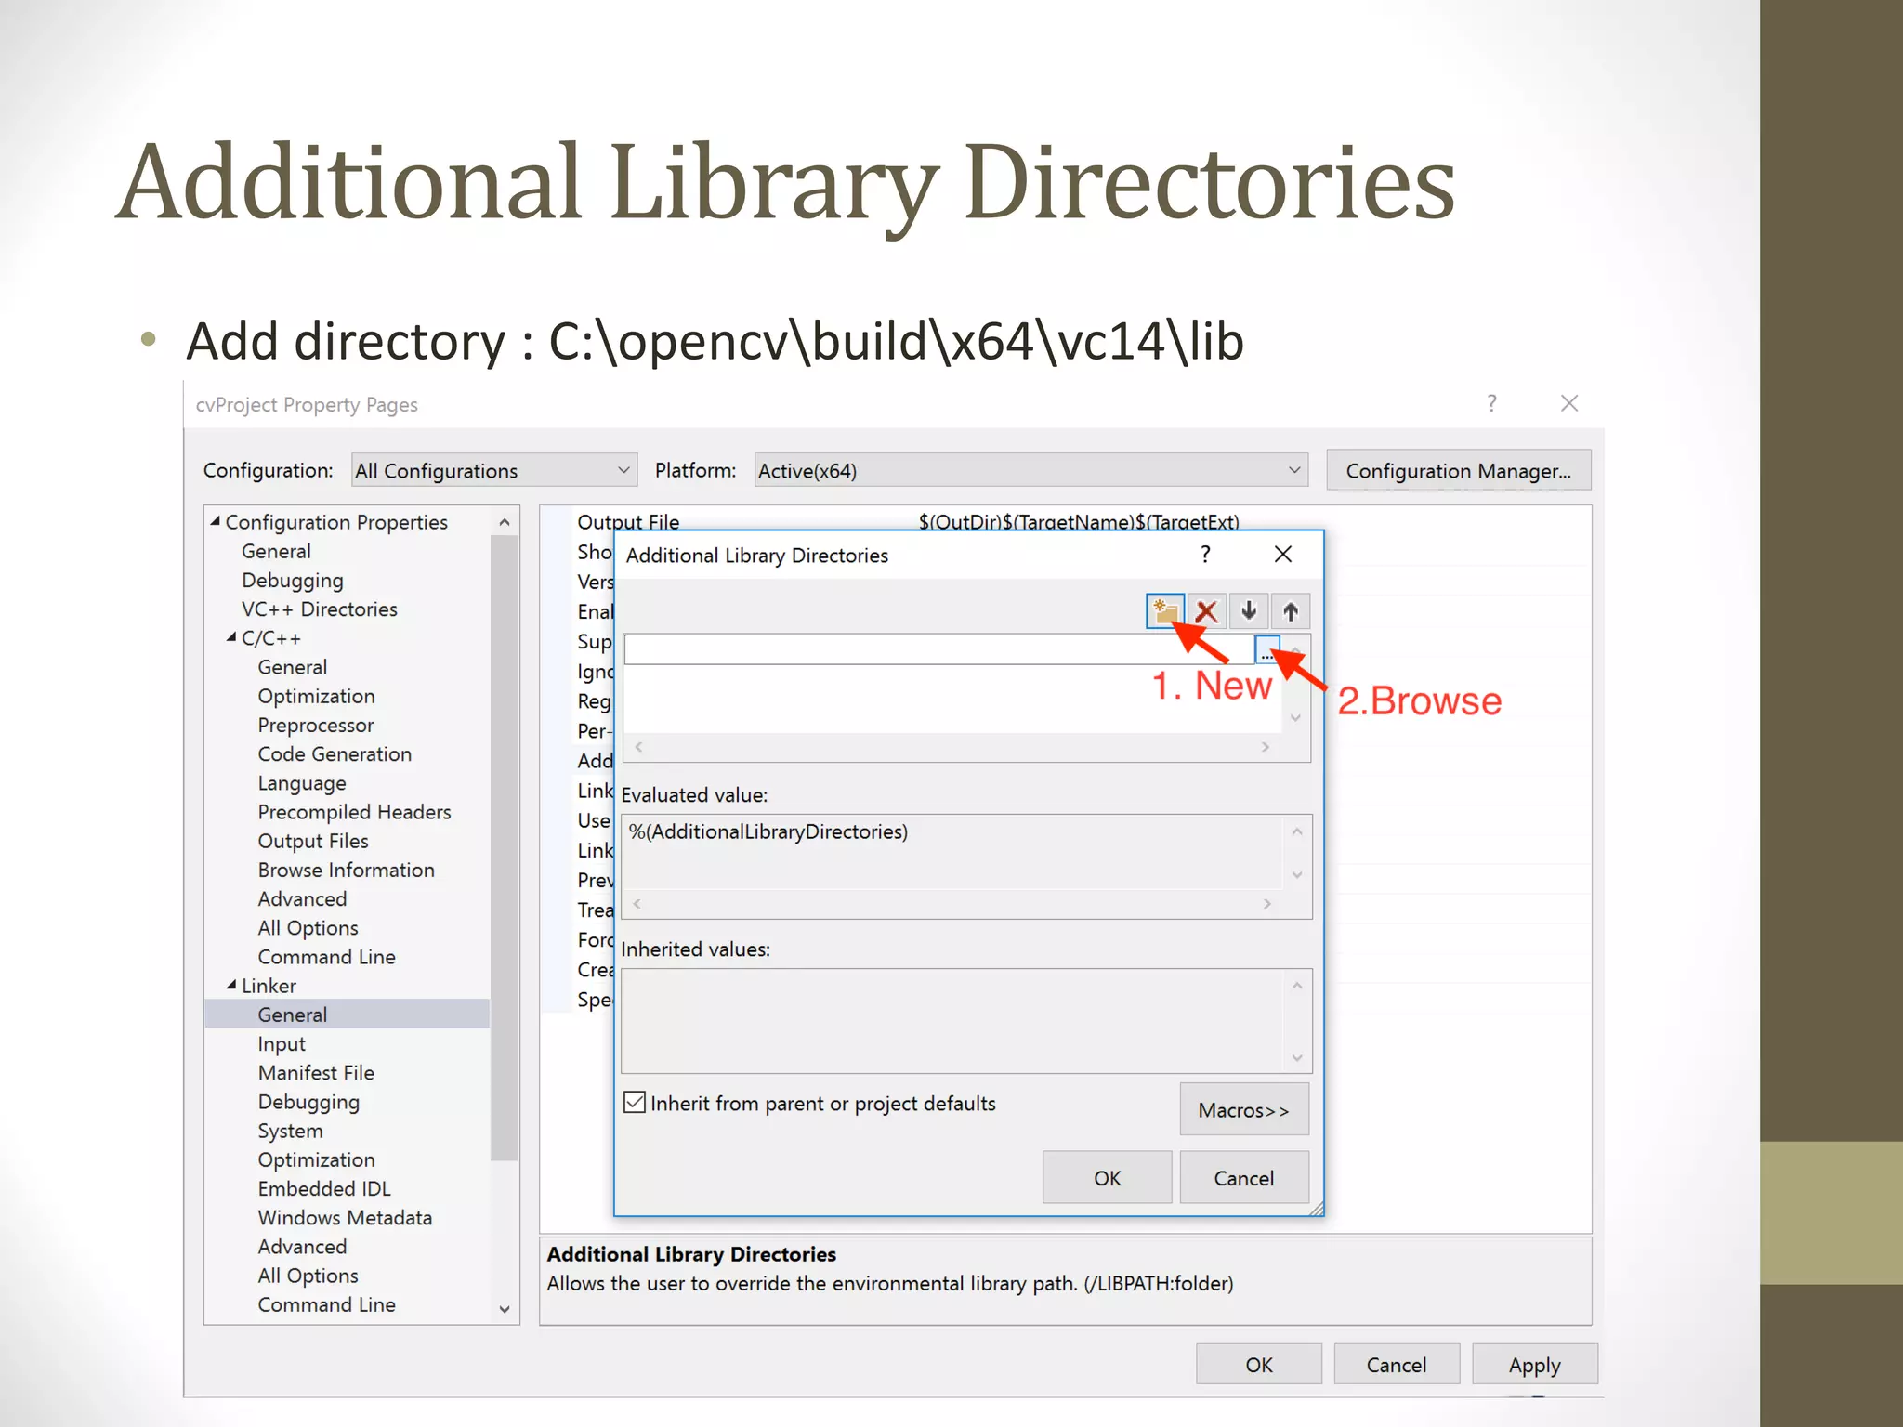Click the empty directory entry text field
The width and height of the screenshot is (1903, 1427).
tap(929, 650)
